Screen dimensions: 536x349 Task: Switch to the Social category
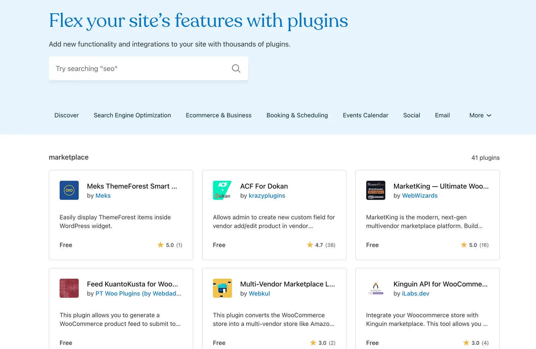point(412,115)
